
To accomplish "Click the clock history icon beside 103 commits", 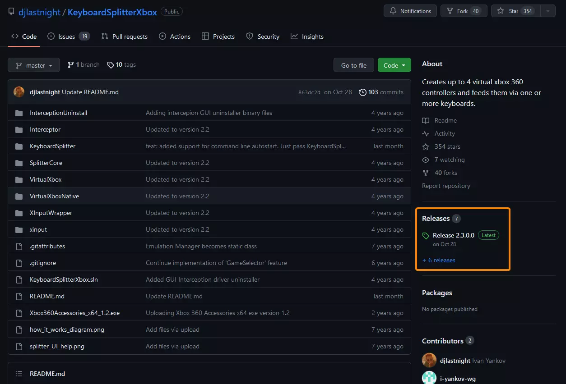I will tap(363, 92).
